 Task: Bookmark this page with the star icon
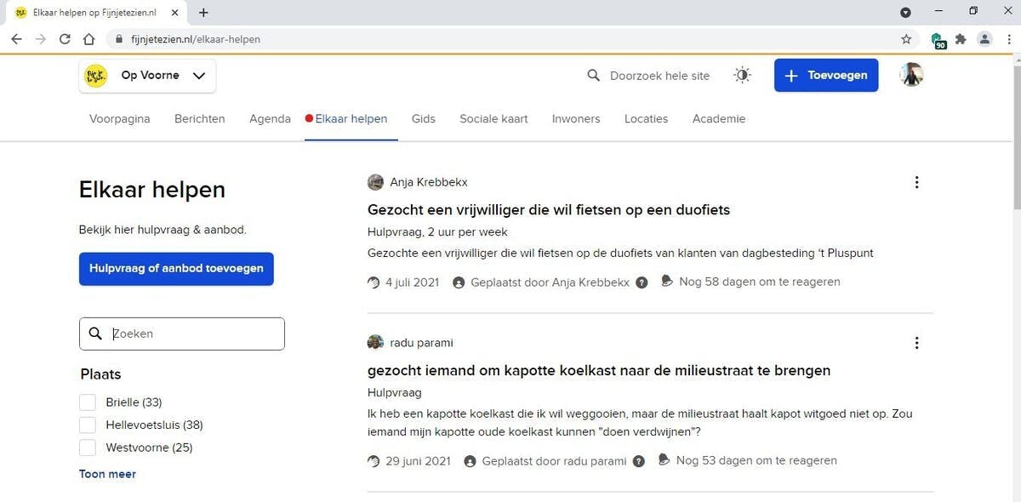click(906, 39)
